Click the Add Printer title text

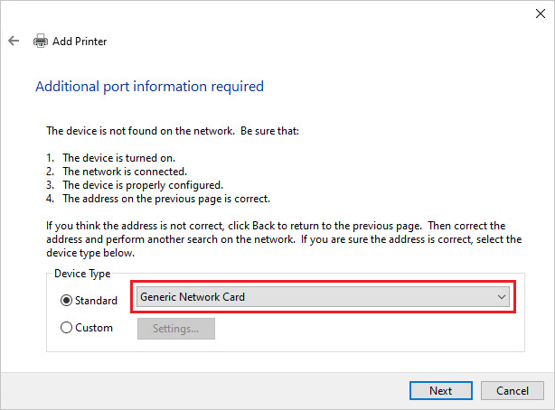pyautogui.click(x=80, y=42)
